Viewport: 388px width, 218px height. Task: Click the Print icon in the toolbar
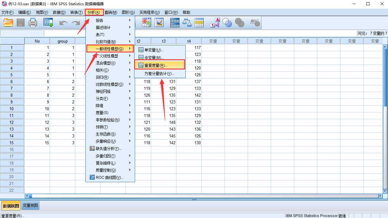pyautogui.click(x=33, y=23)
